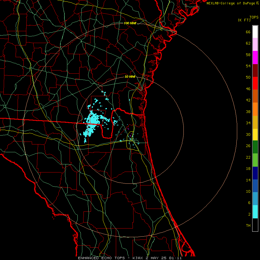Click the '14' legend value
Image resolution: width=260 pixels, height=260 pixels.
(248, 180)
